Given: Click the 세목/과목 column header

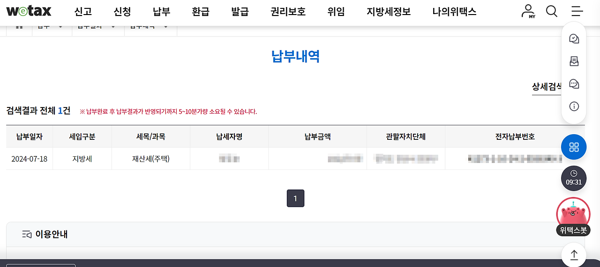Looking at the screenshot, I should click(150, 137).
